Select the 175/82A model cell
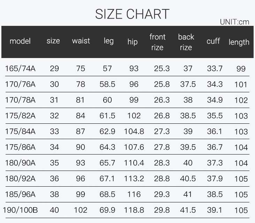Viewport: 255px width, 223px height. pos(20,116)
